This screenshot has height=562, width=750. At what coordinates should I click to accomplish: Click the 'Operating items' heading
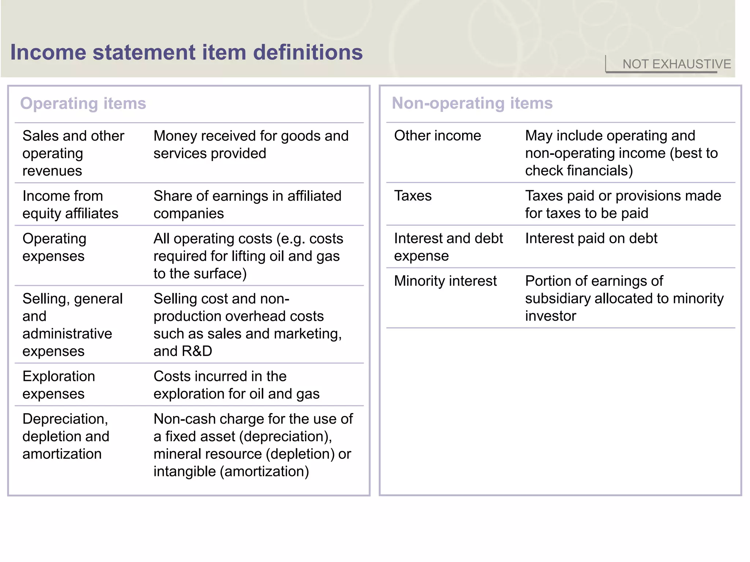(83, 103)
